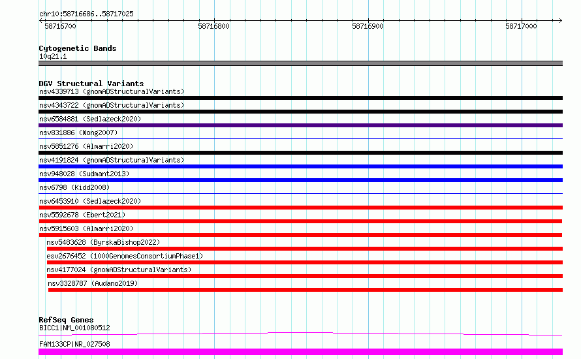Click the red bar of nsv3328787
This screenshot has width=581, height=359.
[x=306, y=290]
